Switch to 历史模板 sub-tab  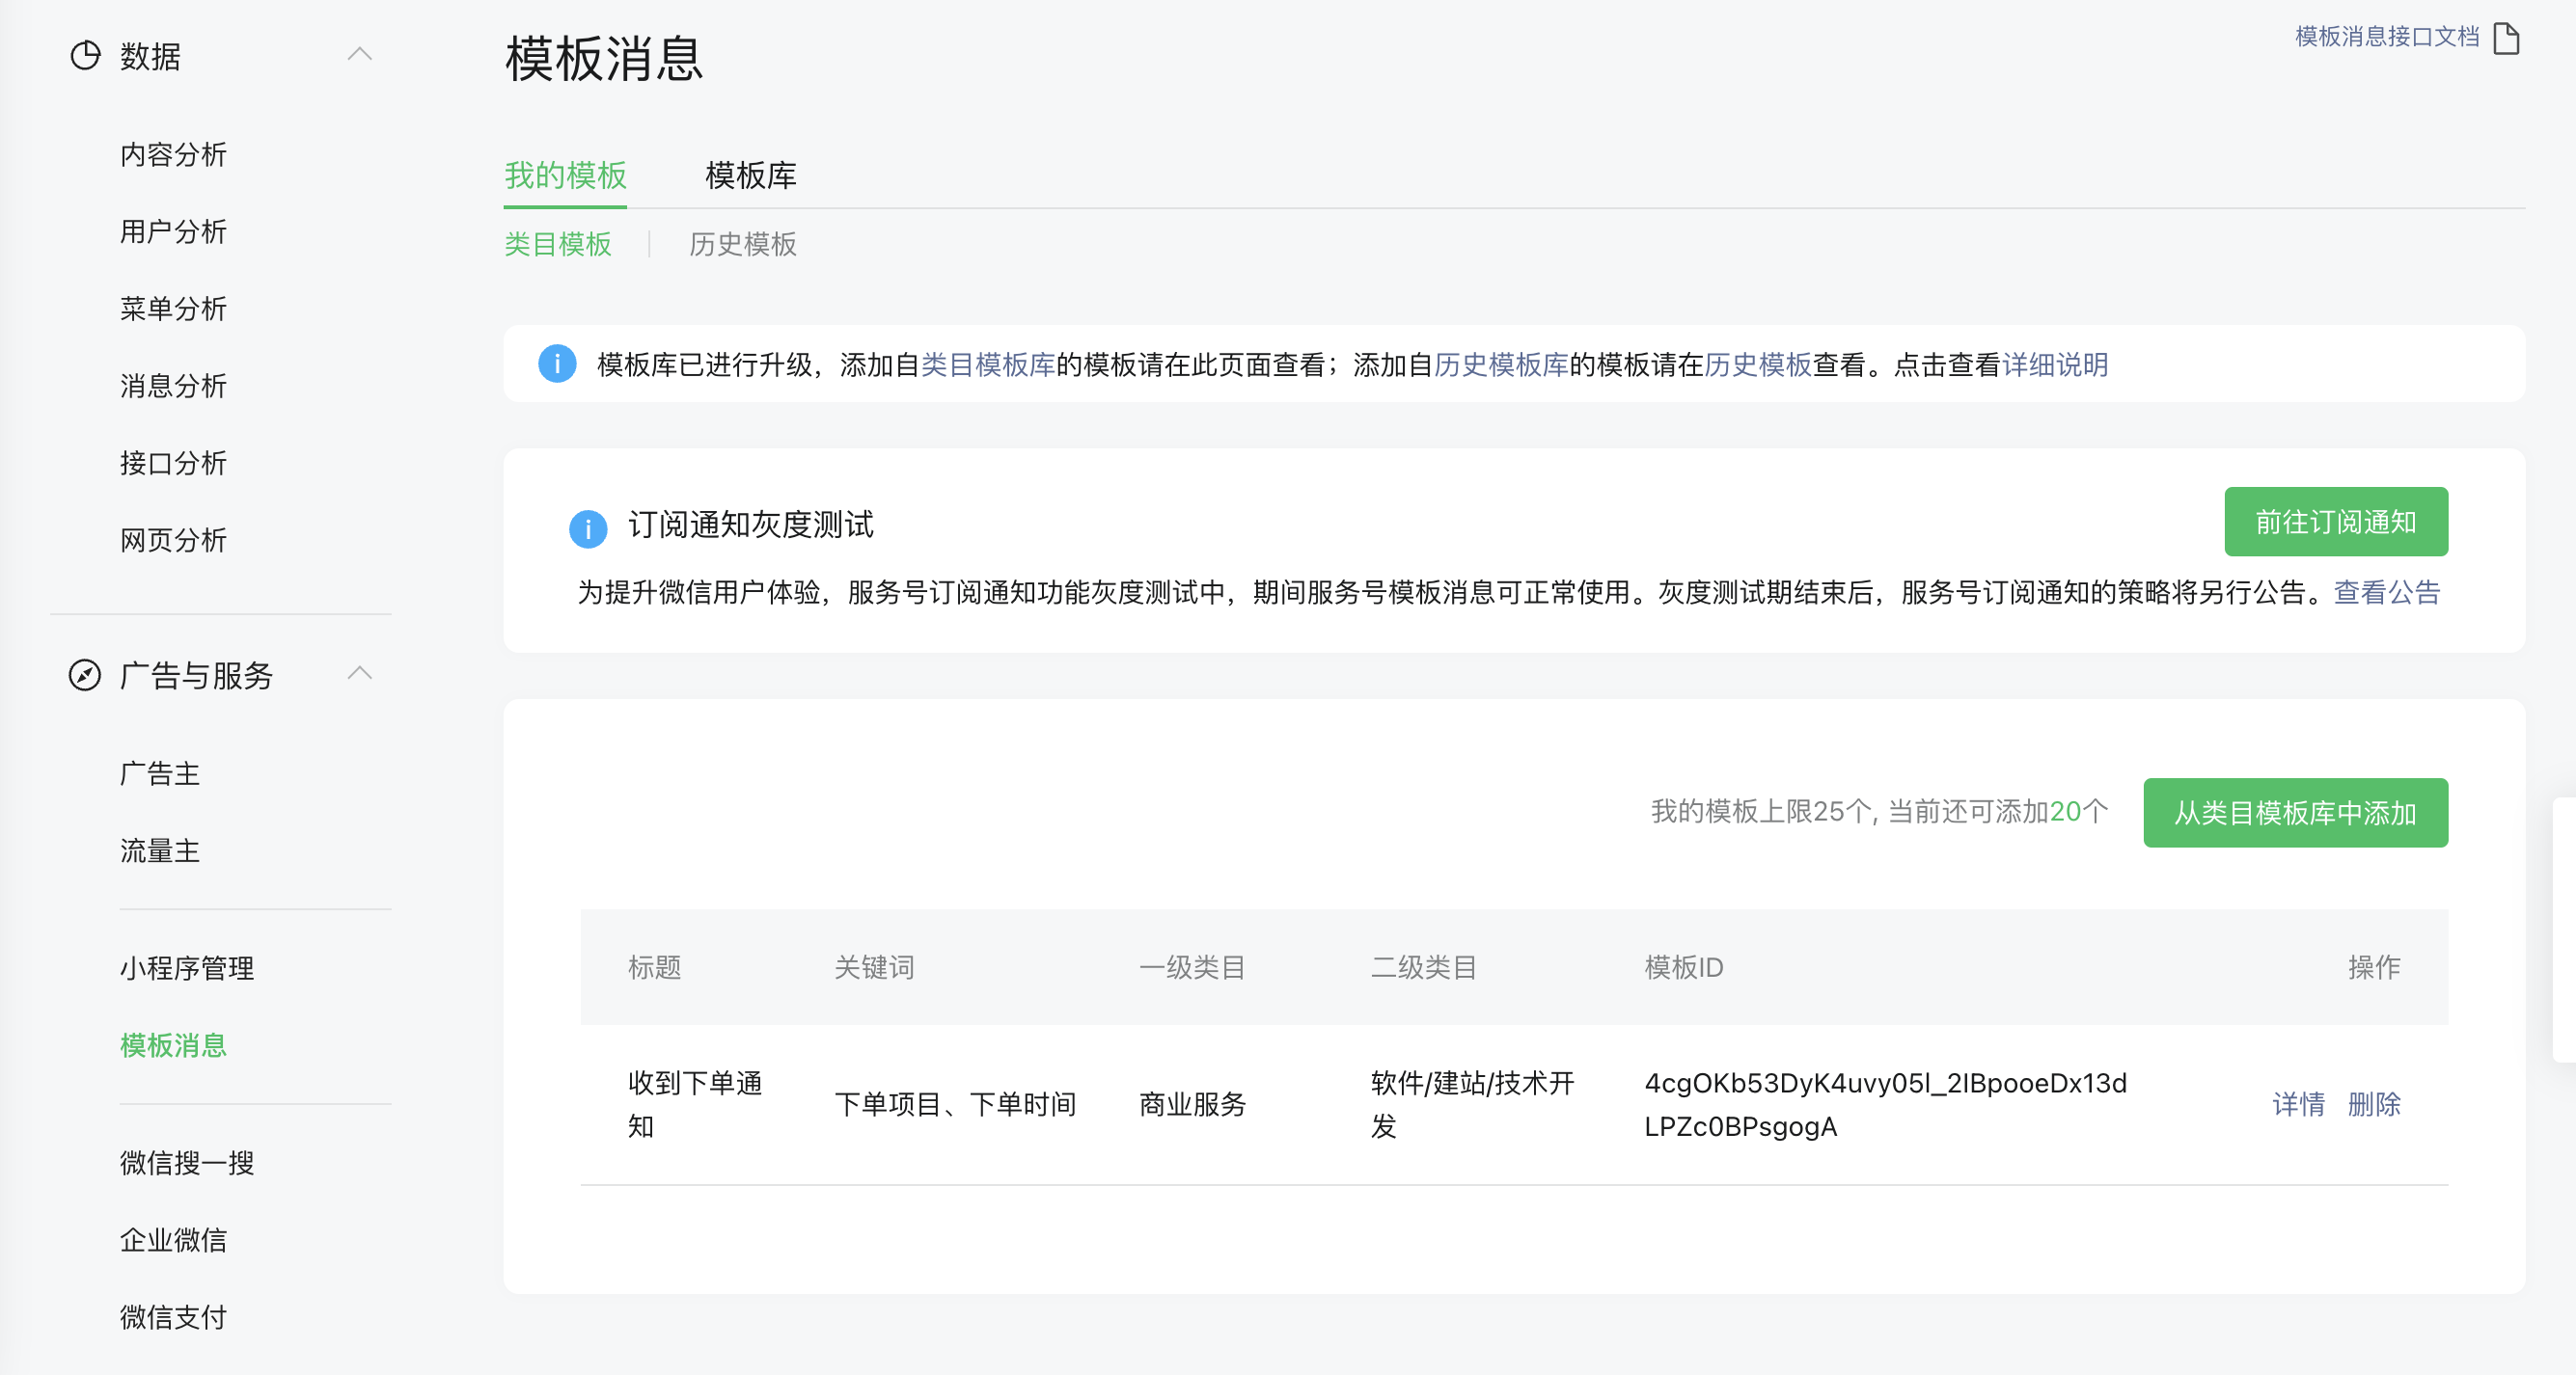click(742, 244)
